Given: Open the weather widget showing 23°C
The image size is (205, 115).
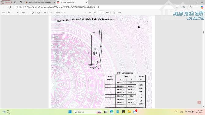Looking at the screenshot, I should click(x=7, y=112).
